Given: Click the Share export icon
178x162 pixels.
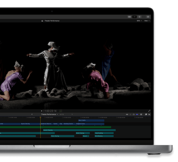Looking at the screenshot, I should pyautogui.click(x=148, y=17).
